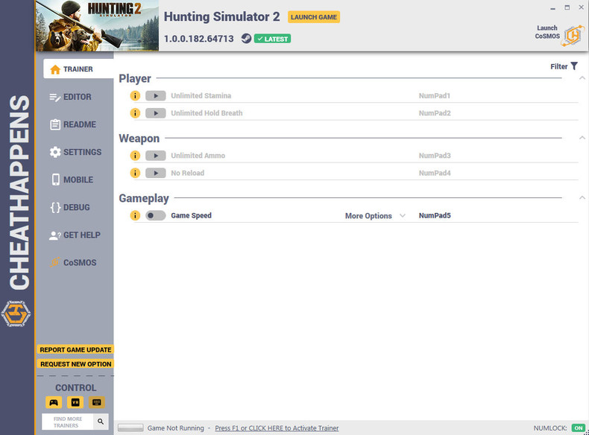
Task: Click the Filter funnel icon
Action: 574,66
